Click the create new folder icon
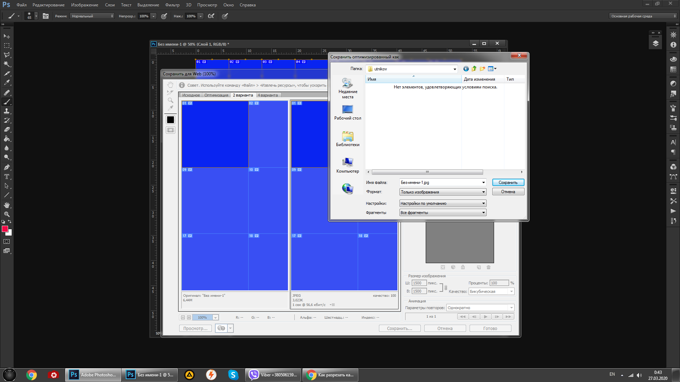The height and width of the screenshot is (382, 680). tap(482, 69)
